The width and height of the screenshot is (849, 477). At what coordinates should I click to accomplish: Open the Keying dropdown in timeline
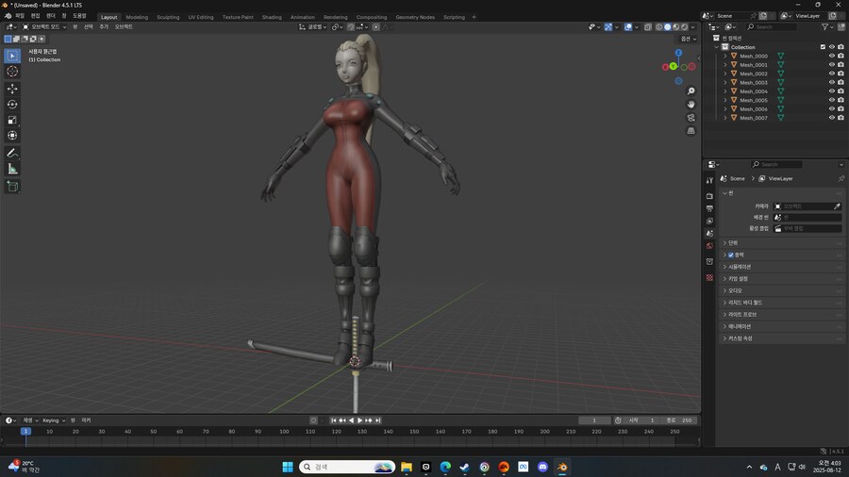pos(53,420)
